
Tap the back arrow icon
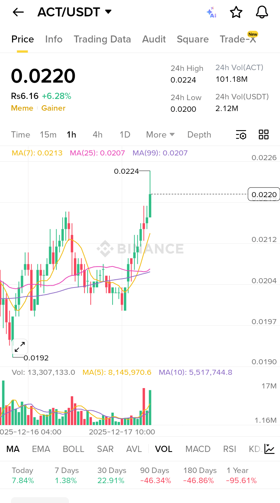coord(18,12)
